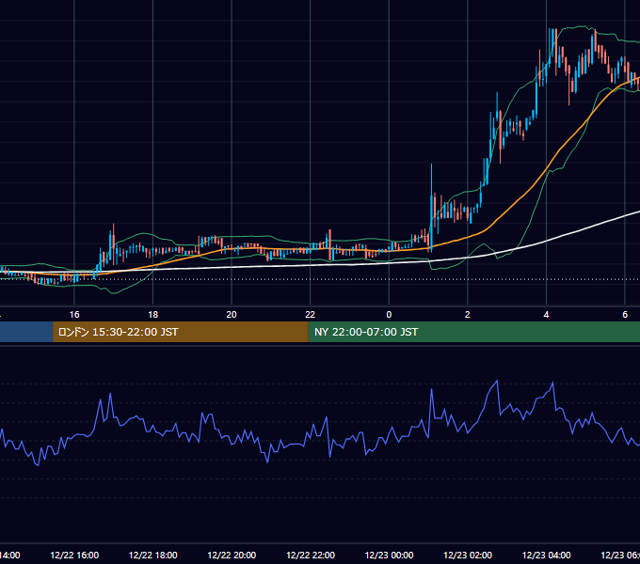The height and width of the screenshot is (564, 640).
Task: Click the "12/22 22:00" date label
Action: click(311, 556)
